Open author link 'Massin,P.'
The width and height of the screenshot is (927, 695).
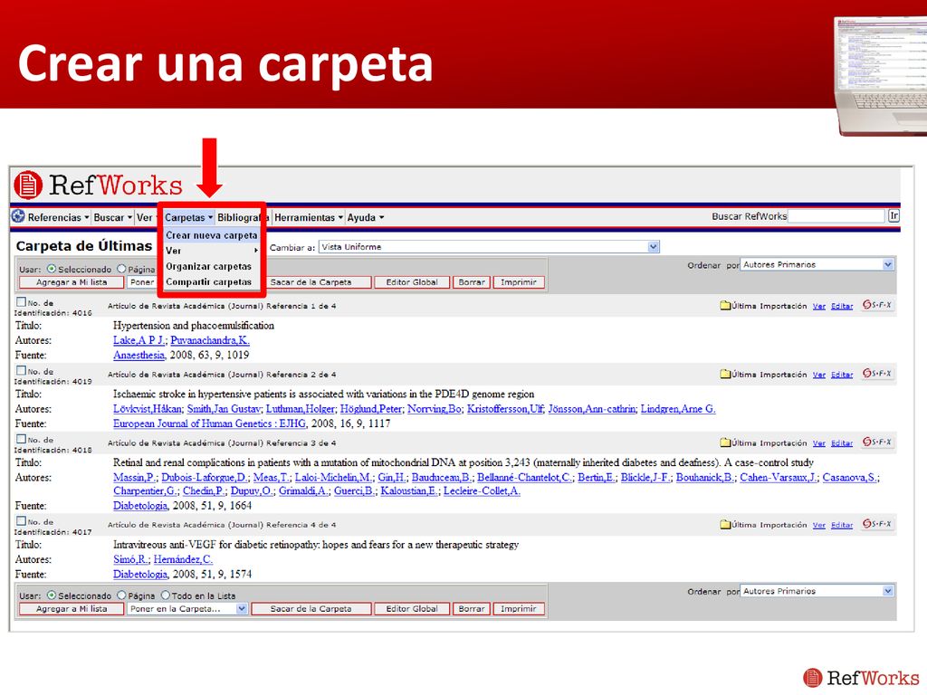click(x=135, y=478)
